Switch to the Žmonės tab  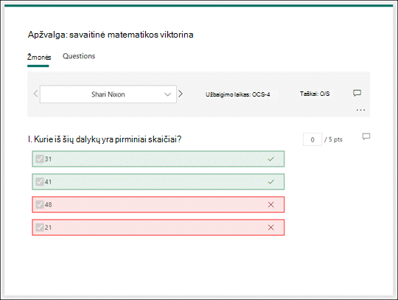coord(39,57)
